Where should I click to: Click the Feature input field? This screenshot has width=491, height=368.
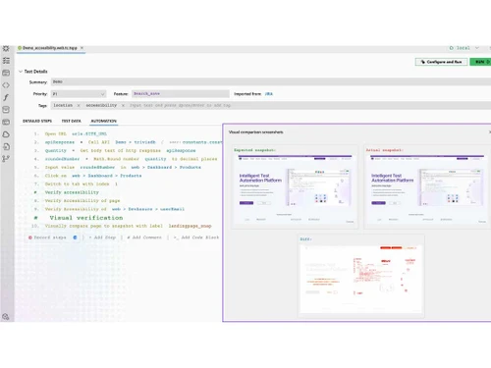click(181, 94)
